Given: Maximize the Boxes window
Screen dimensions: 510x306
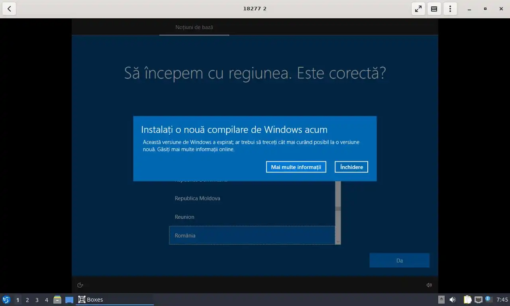Looking at the screenshot, I should coord(485,9).
